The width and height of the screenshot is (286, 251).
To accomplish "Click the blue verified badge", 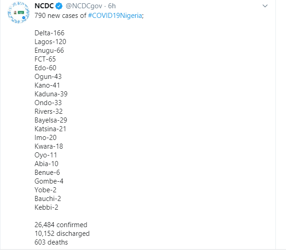I will tap(59, 6).
